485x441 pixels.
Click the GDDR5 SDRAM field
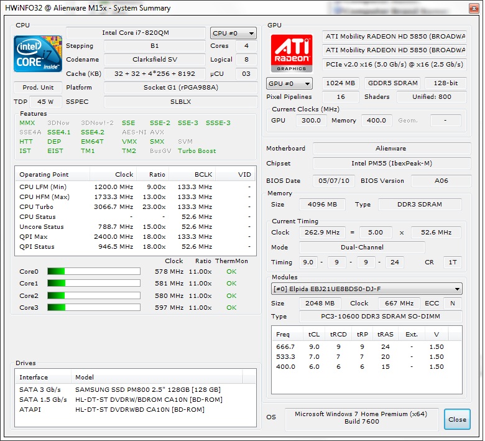pyautogui.click(x=392, y=83)
